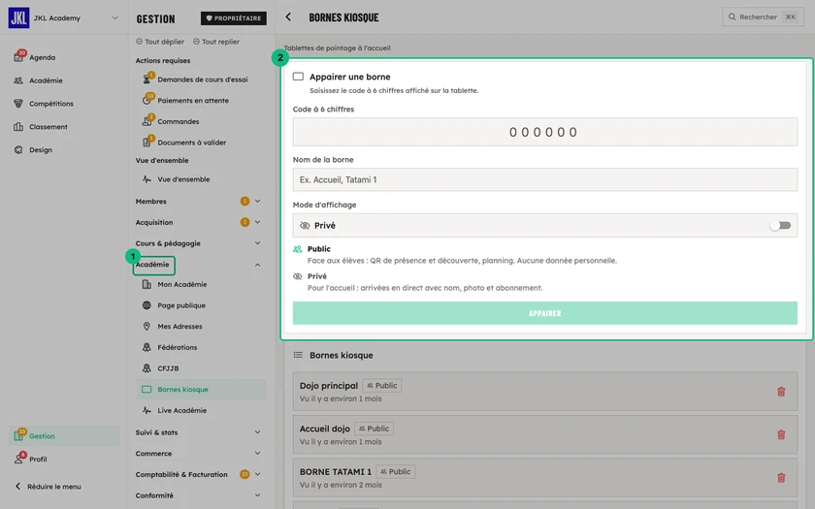Open Paiements en attente
This screenshot has height=509, width=815.
(x=192, y=100)
